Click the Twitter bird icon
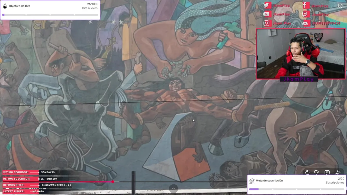 (x=266, y=5)
